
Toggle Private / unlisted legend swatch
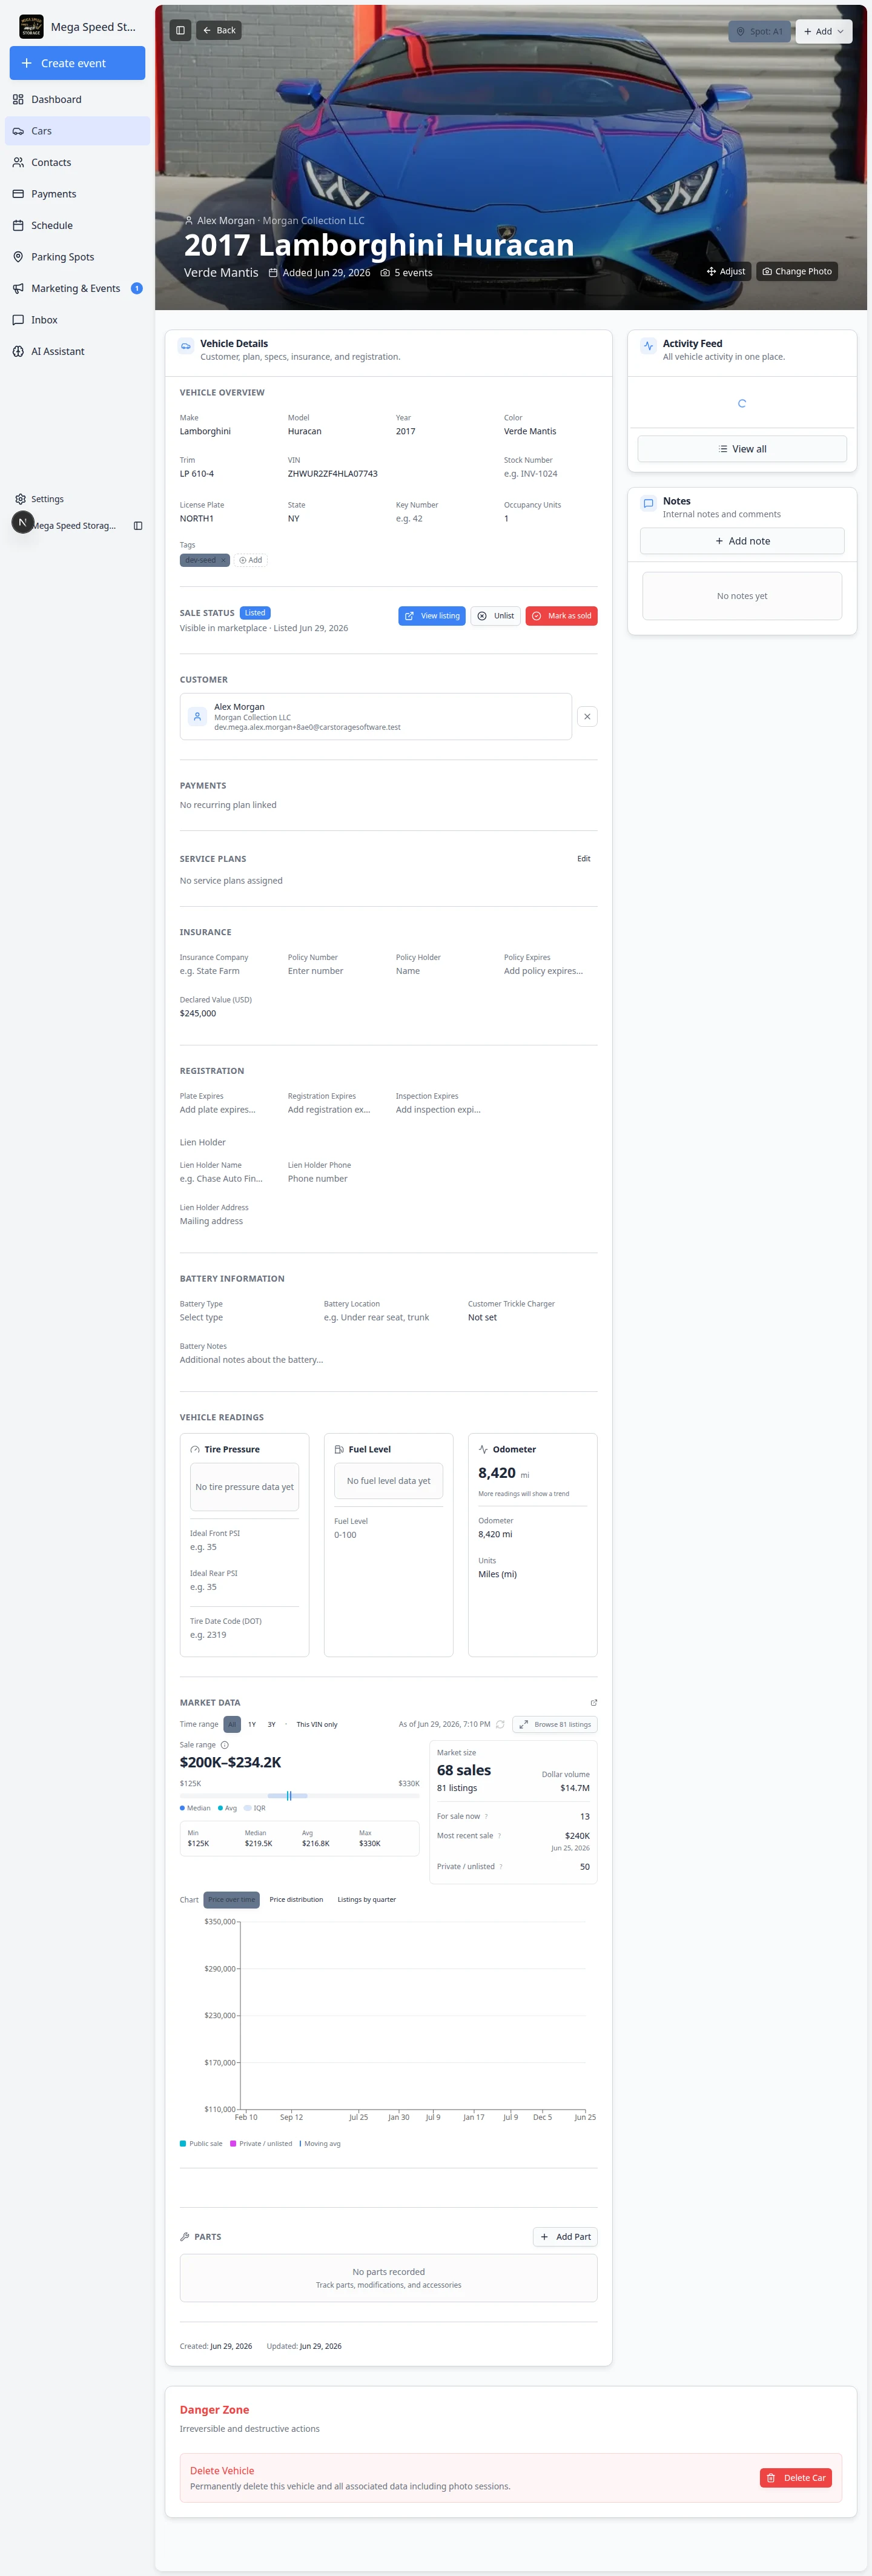click(233, 2144)
